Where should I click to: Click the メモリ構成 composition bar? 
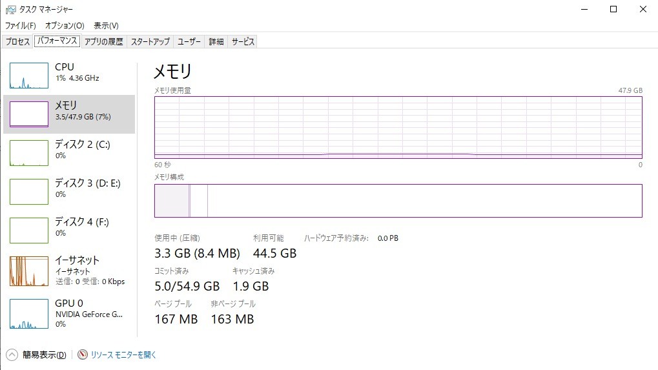click(398, 201)
